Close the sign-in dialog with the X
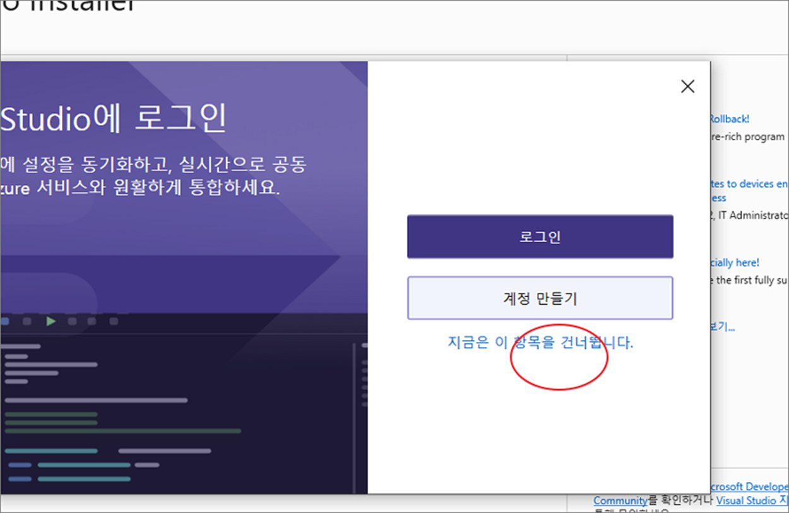789x513 pixels. pyautogui.click(x=688, y=86)
